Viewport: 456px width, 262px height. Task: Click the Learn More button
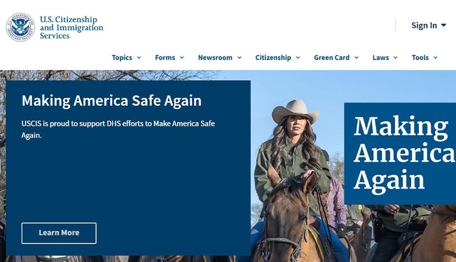click(x=59, y=233)
